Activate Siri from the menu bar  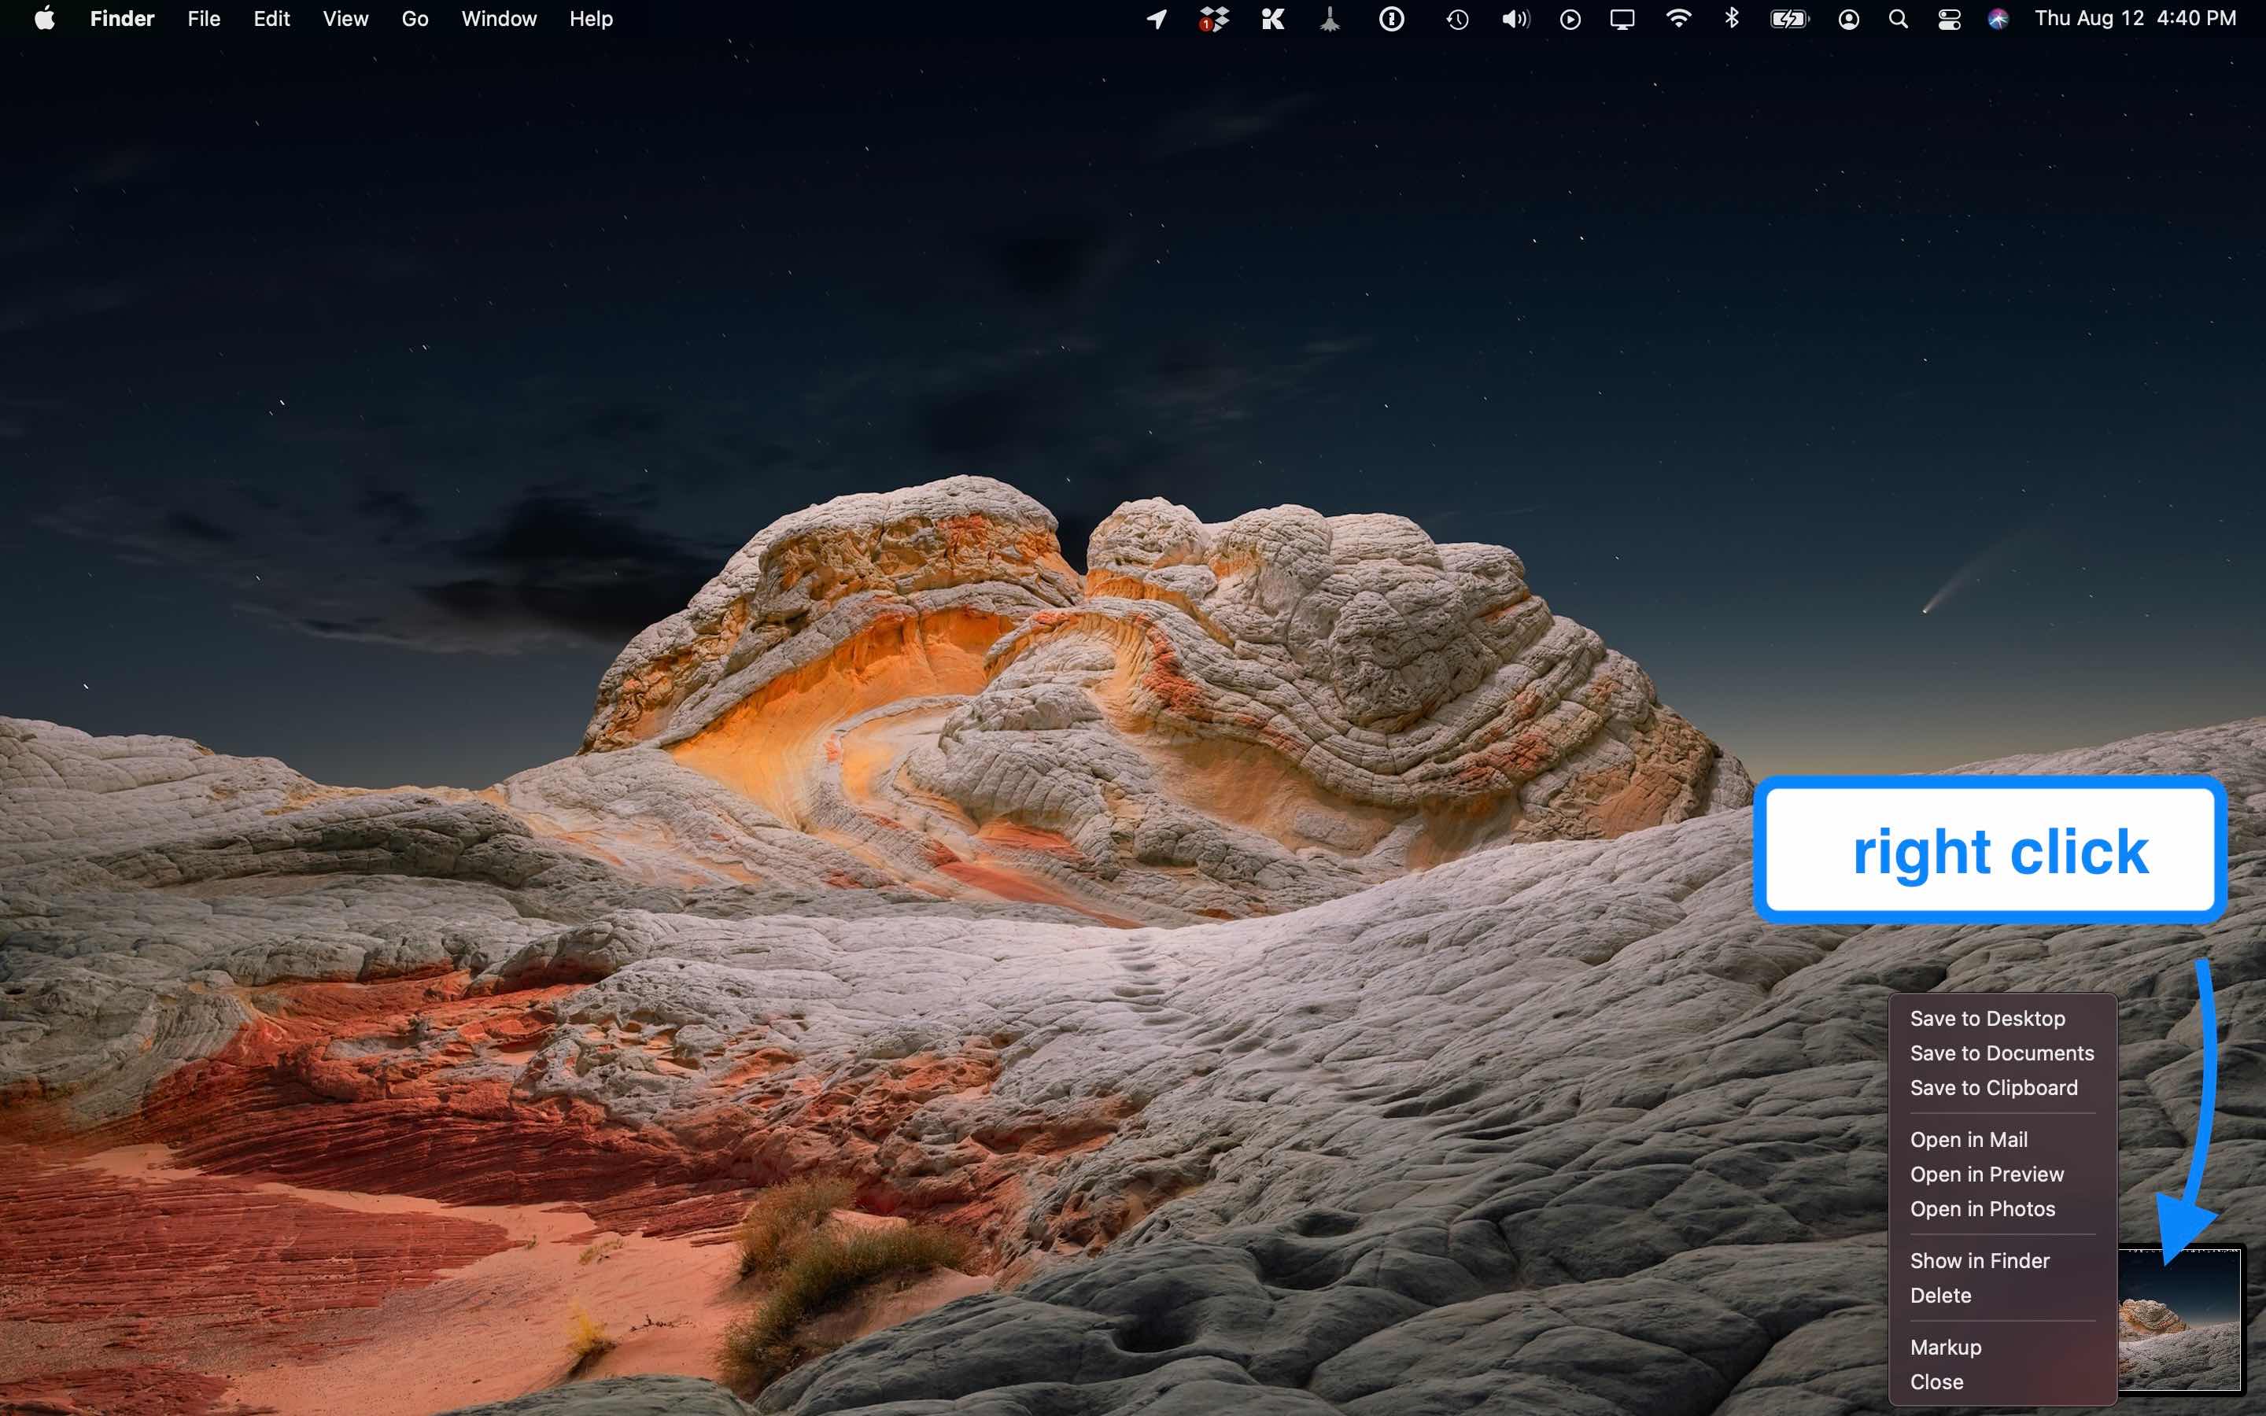tap(1997, 18)
